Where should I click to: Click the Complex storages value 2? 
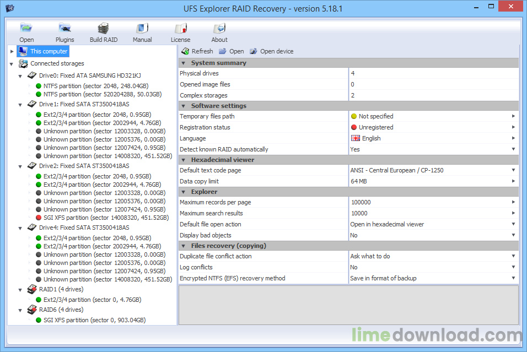click(353, 95)
